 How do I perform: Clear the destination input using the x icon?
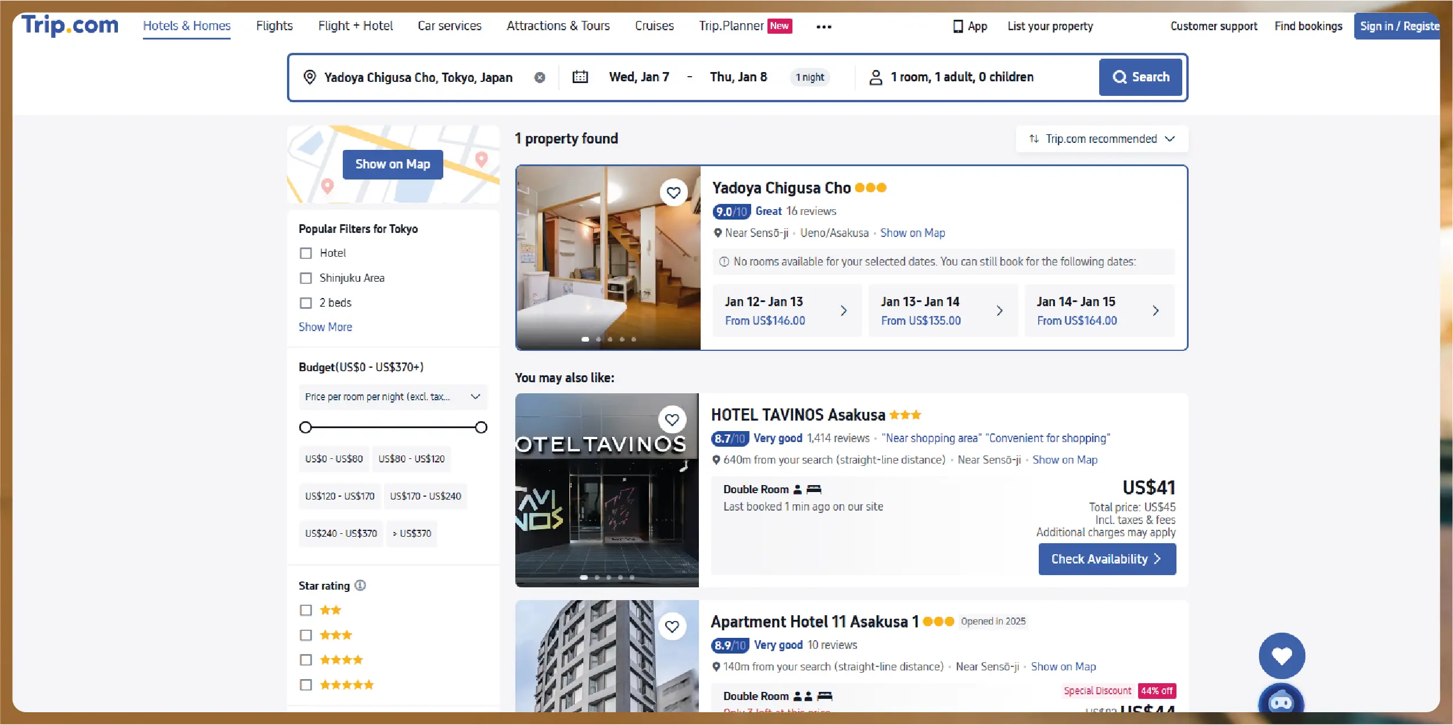(540, 77)
